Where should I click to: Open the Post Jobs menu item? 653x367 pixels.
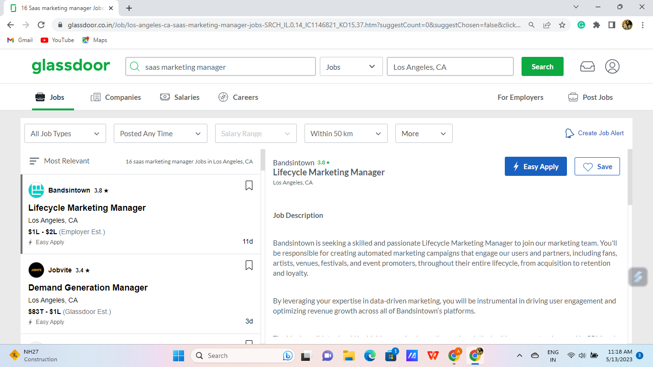click(590, 97)
